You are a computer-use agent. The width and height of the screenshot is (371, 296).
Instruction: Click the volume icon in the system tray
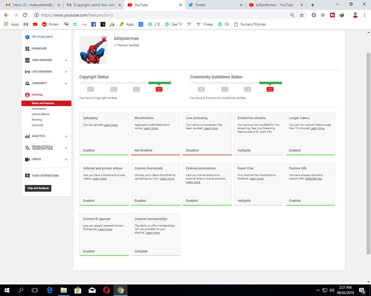pos(332,290)
